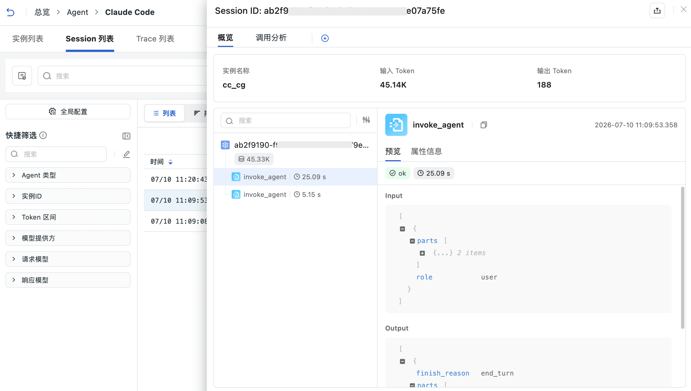Screen dimensions: 691x391
Task: Switch to the 实例列表 tab
Action: (28, 39)
